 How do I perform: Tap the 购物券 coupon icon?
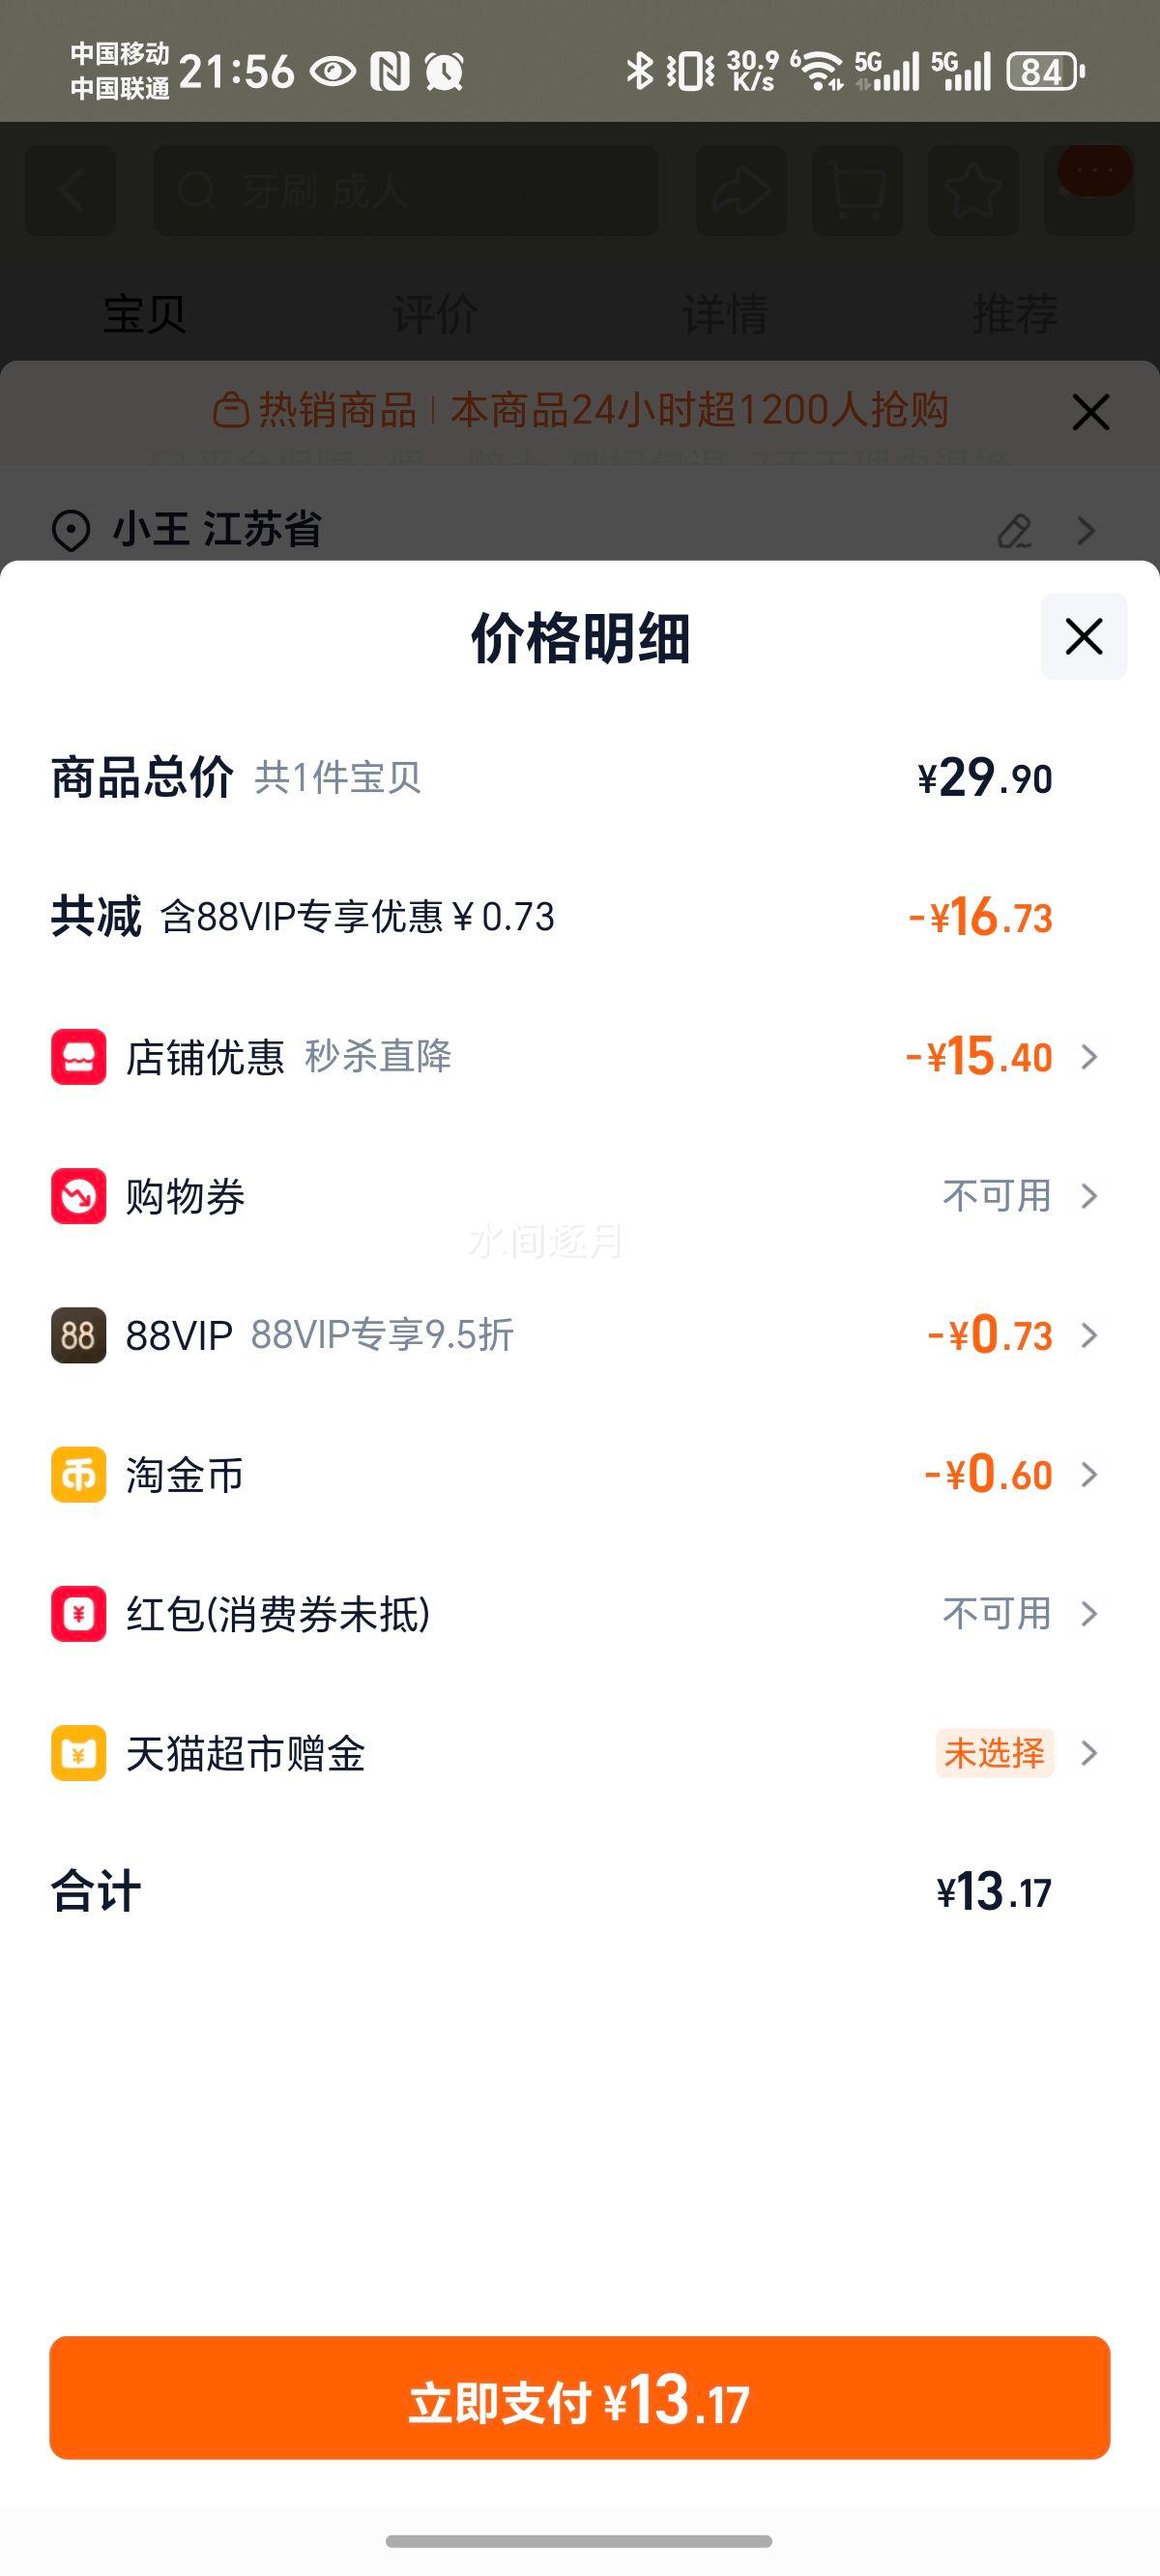78,1196
